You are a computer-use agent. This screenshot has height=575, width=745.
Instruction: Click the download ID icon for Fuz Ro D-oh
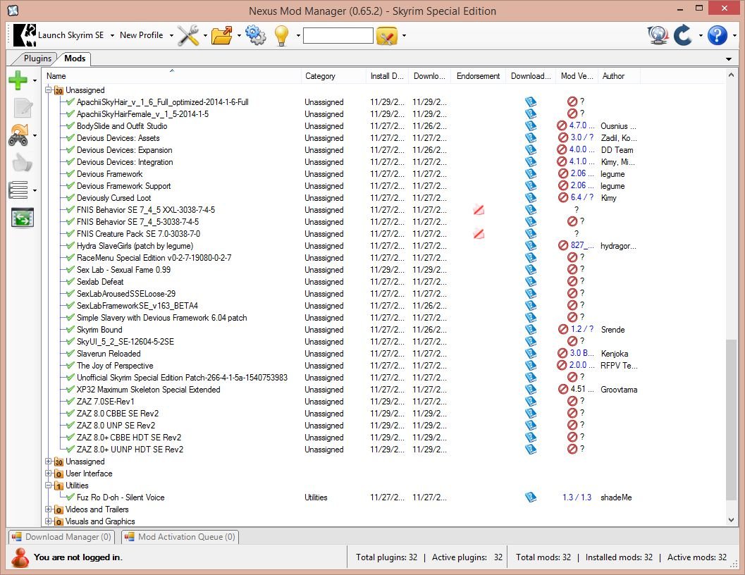[531, 497]
